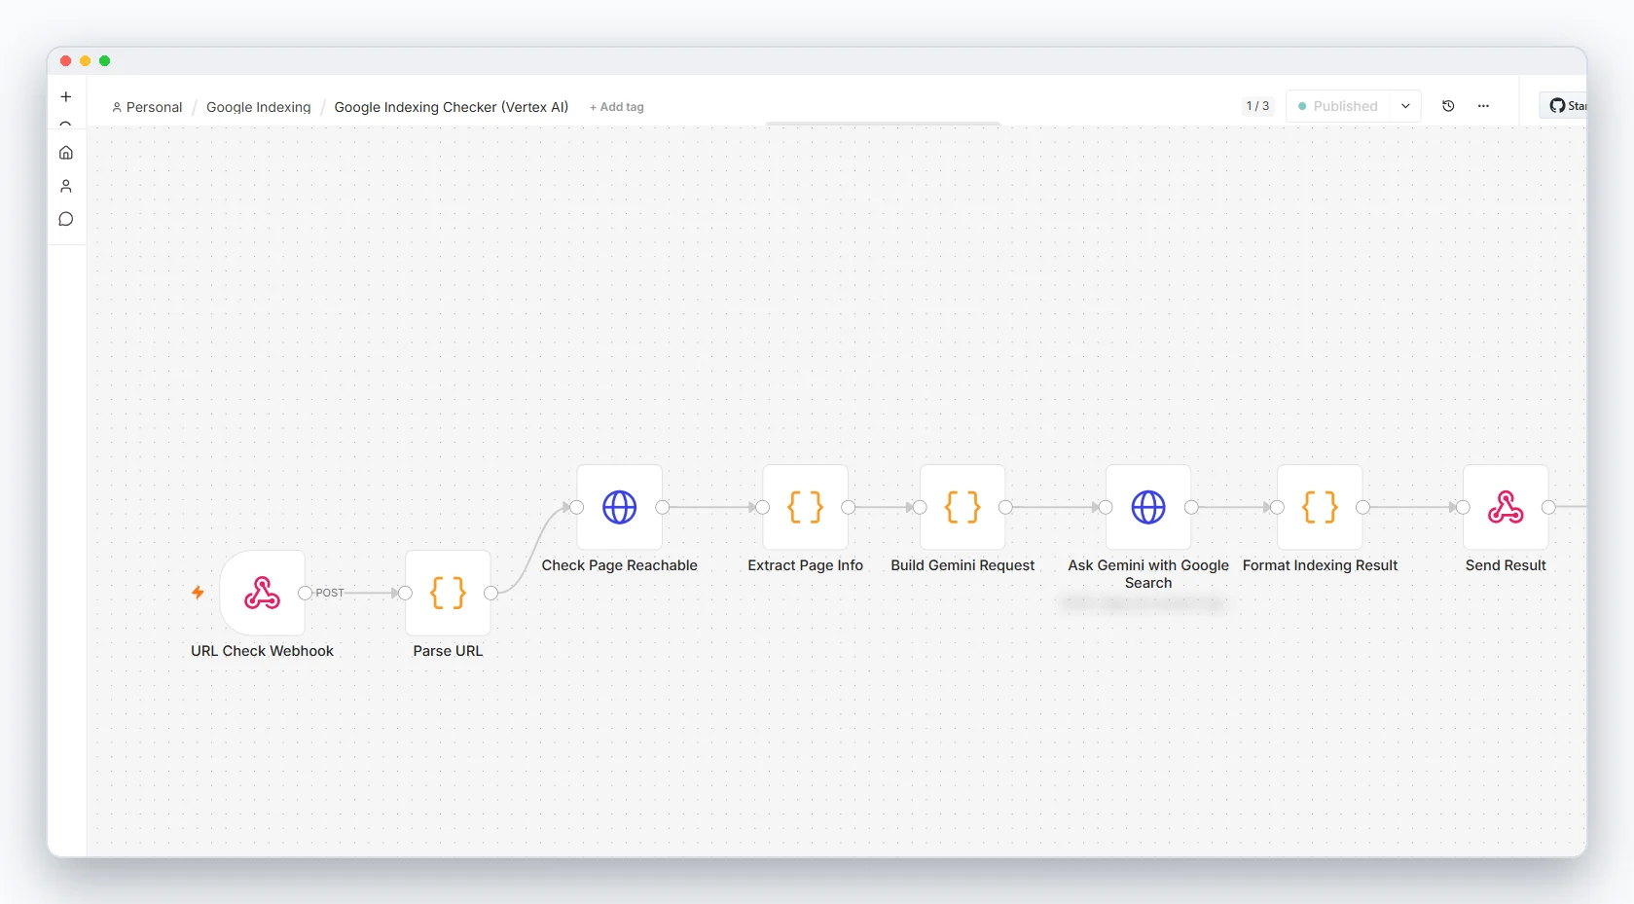Open the home icon in the sidebar
1634x904 pixels.
(66, 153)
